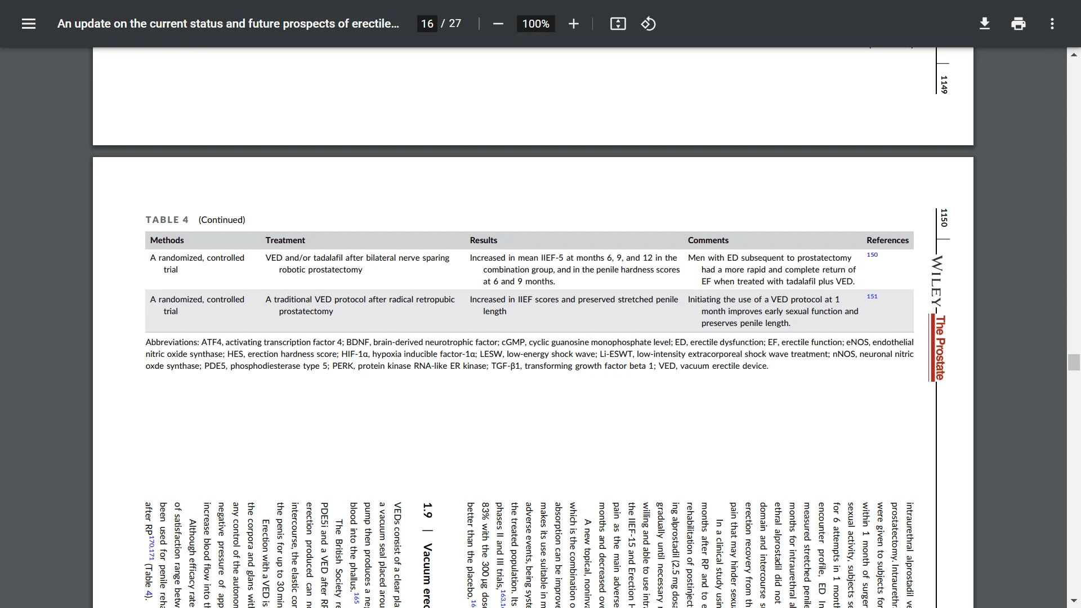
Task: Open the more actions menu
Action: point(1052,24)
